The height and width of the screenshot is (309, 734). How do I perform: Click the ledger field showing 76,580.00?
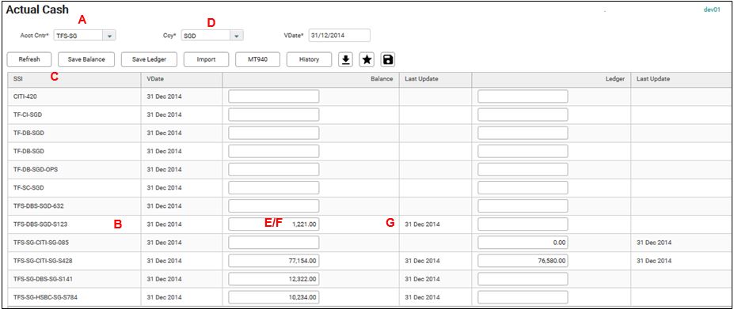pyautogui.click(x=523, y=260)
